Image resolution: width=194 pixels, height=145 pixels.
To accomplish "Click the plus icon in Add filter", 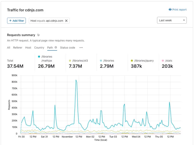I will click(x=10, y=21).
